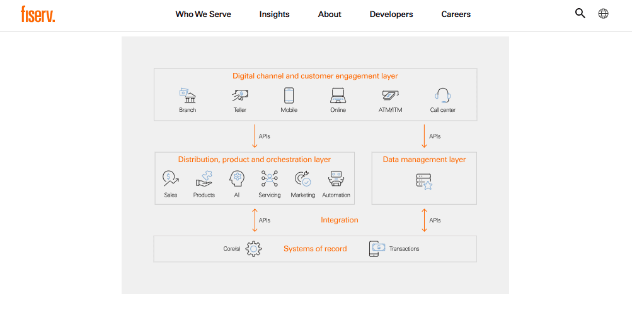Click the 'Systems of record' heading

(315, 249)
